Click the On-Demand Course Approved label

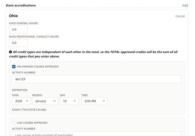(x=38, y=67)
